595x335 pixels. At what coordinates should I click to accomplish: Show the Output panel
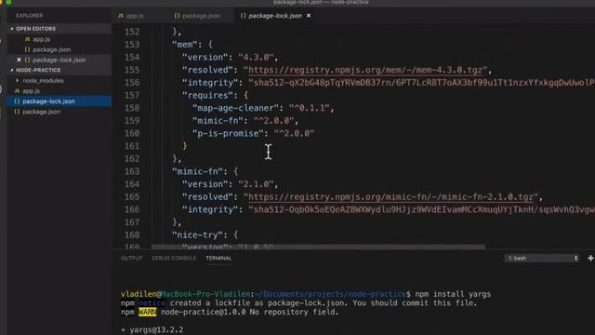[x=131, y=259]
